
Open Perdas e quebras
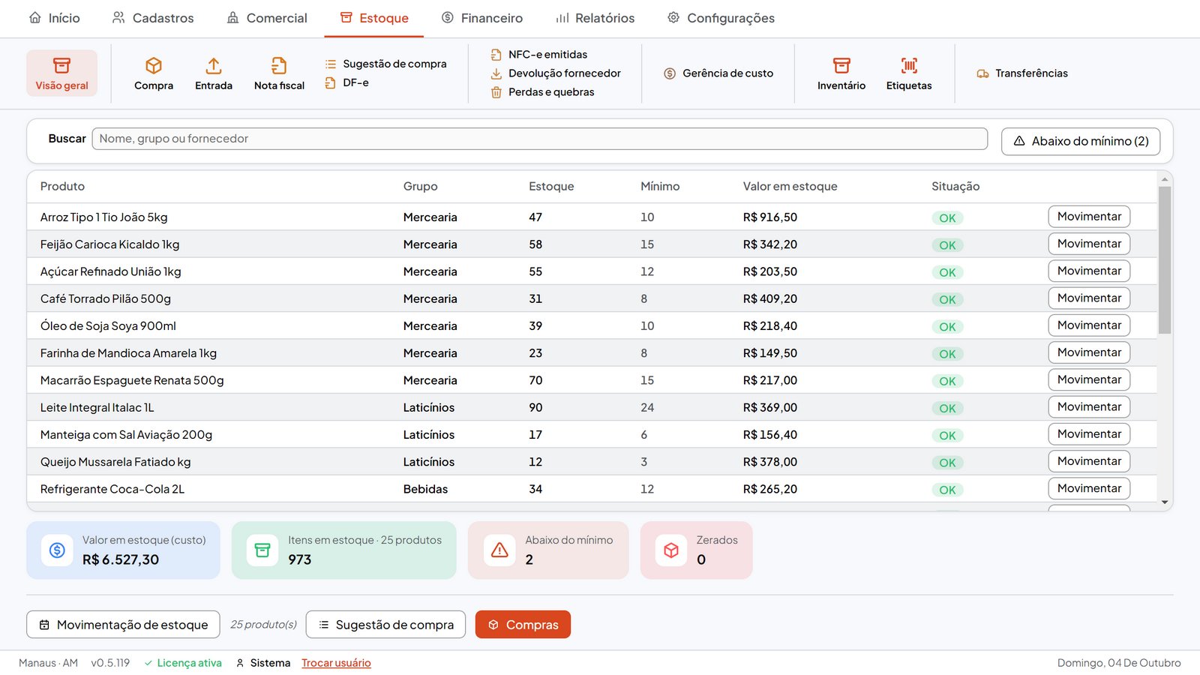(542, 92)
